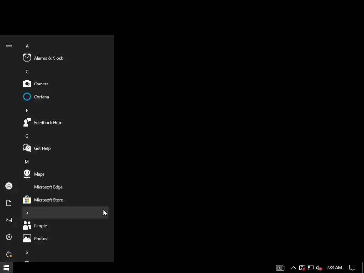Click the "Alarms & Clock" label
Viewport: 364px width, 273px height.
(x=48, y=58)
